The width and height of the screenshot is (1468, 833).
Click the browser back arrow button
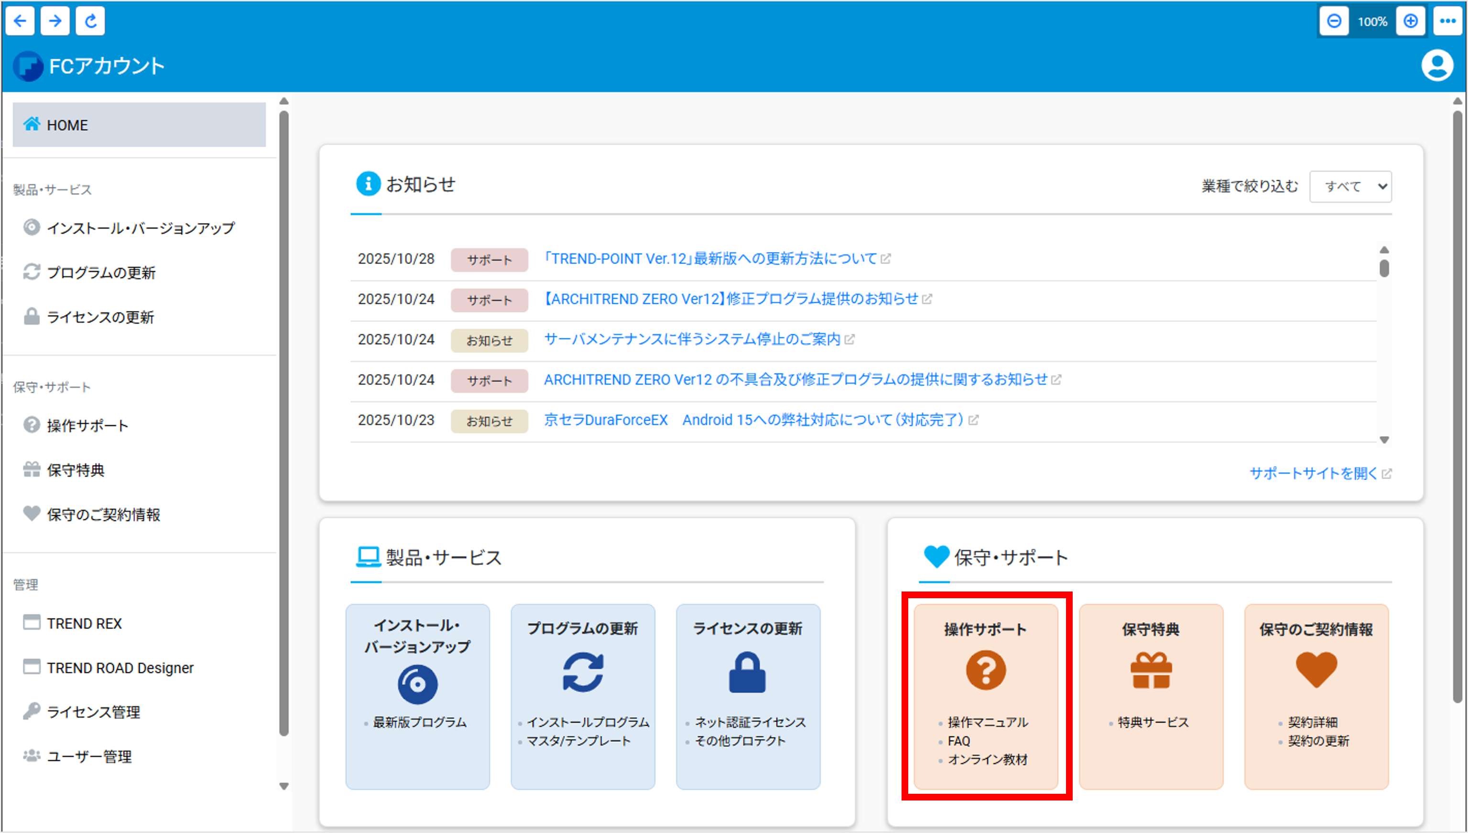[20, 21]
